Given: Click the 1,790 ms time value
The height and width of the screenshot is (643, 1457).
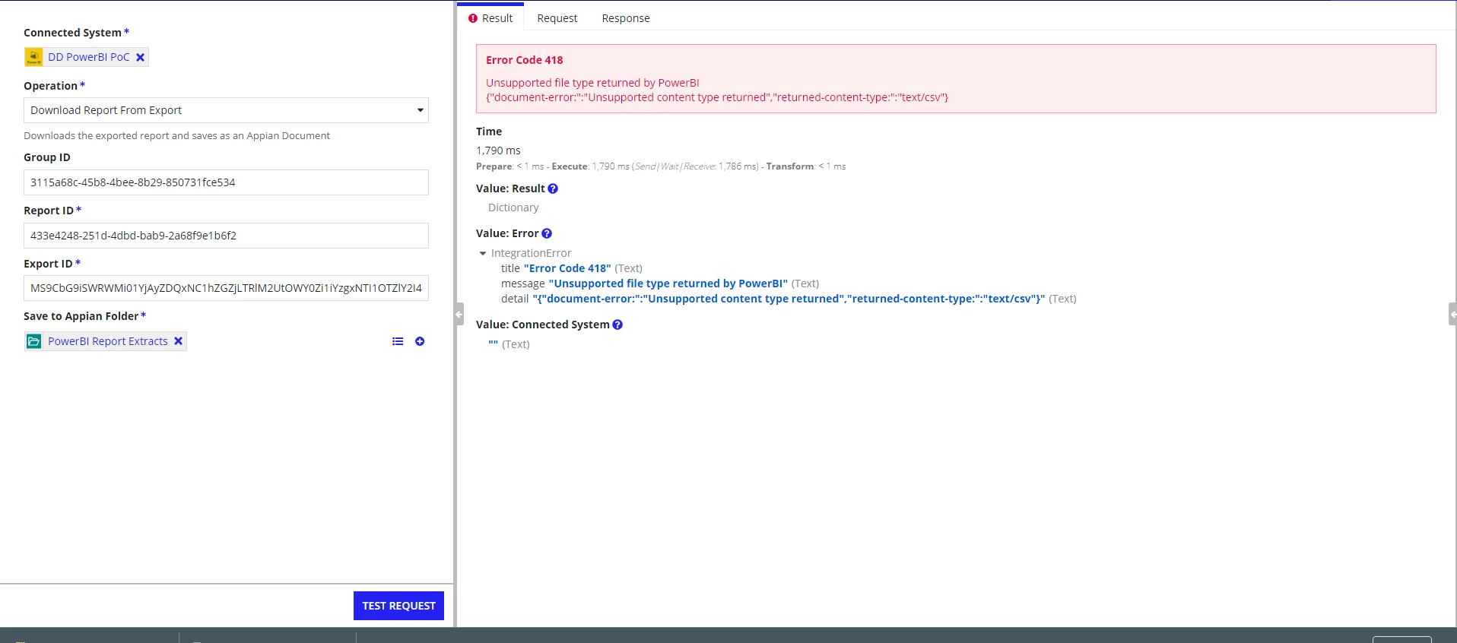Looking at the screenshot, I should (x=498, y=150).
